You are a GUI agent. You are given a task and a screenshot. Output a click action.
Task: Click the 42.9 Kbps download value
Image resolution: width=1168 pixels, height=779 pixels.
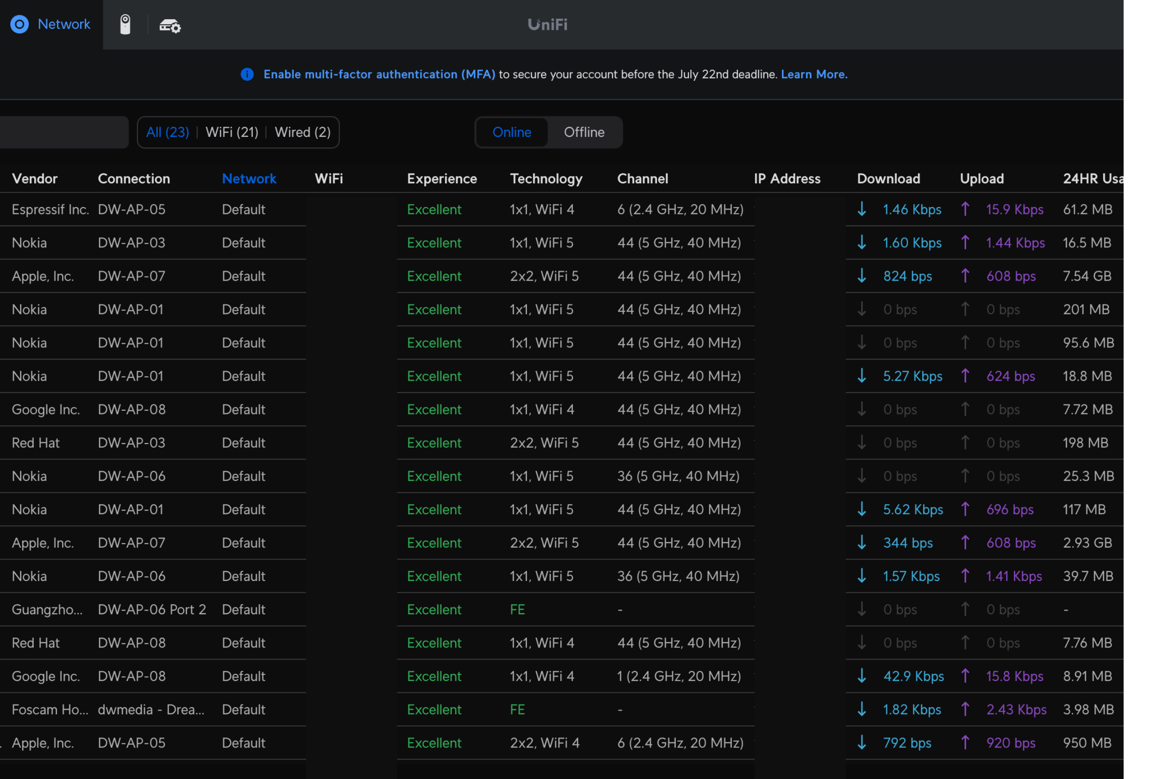click(914, 676)
